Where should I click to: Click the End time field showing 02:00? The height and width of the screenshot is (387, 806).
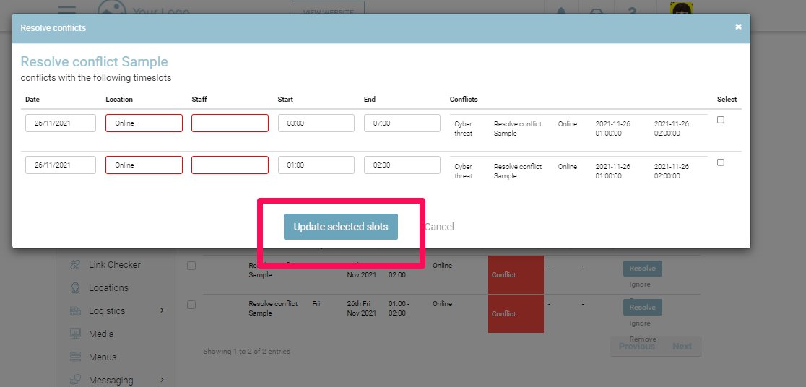pos(402,165)
